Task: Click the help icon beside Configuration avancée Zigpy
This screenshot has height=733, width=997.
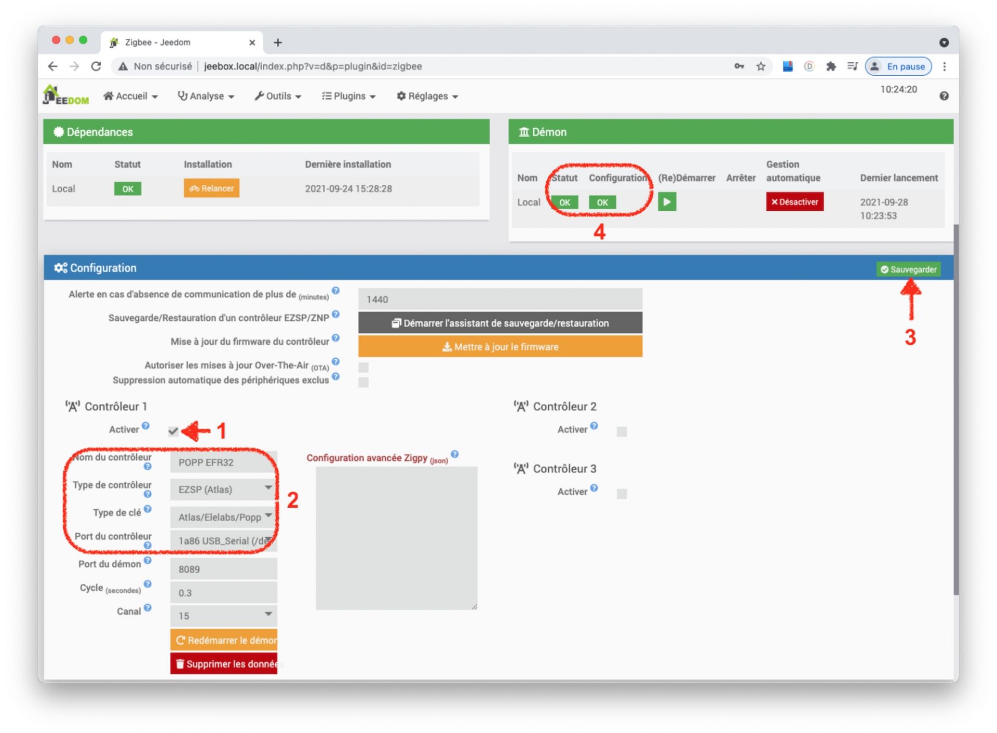Action: [454, 454]
